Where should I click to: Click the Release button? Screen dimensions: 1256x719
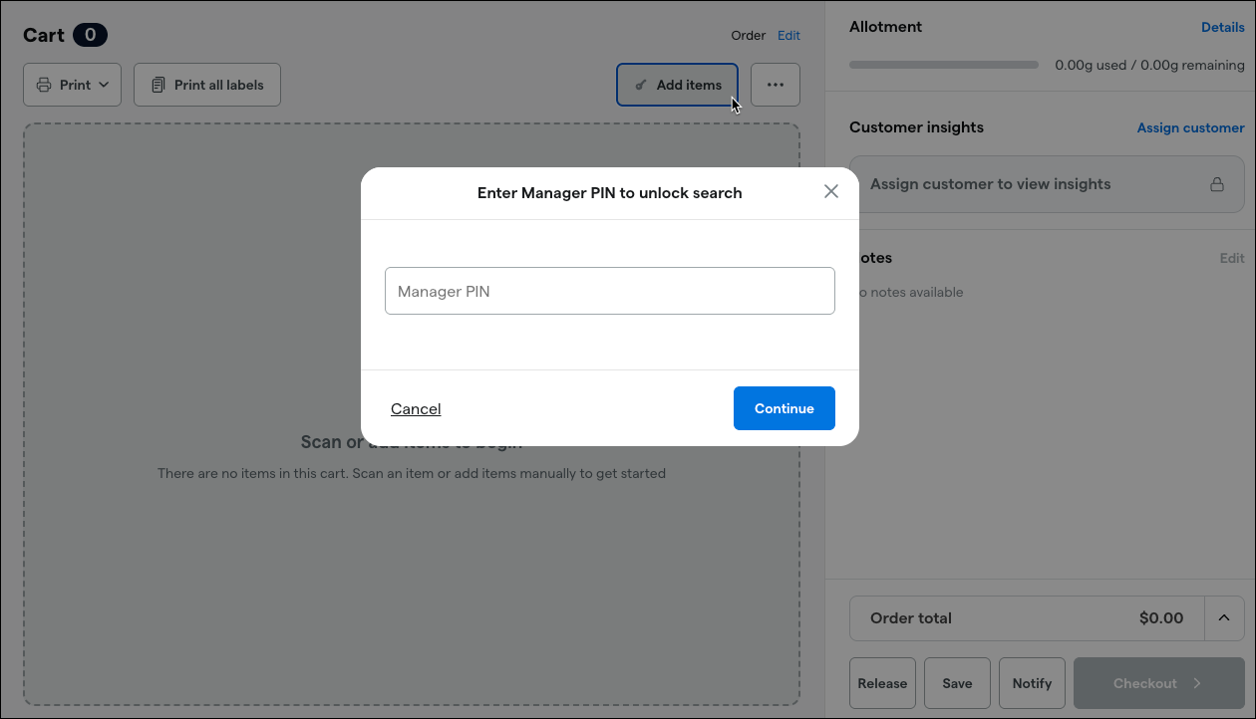point(882,683)
